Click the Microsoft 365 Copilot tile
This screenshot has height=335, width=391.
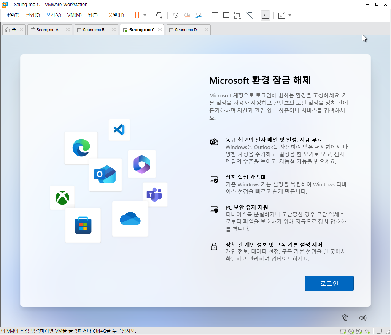click(141, 164)
